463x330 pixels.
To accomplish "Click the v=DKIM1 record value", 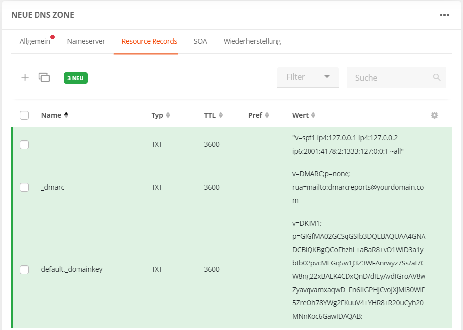I will [359, 269].
